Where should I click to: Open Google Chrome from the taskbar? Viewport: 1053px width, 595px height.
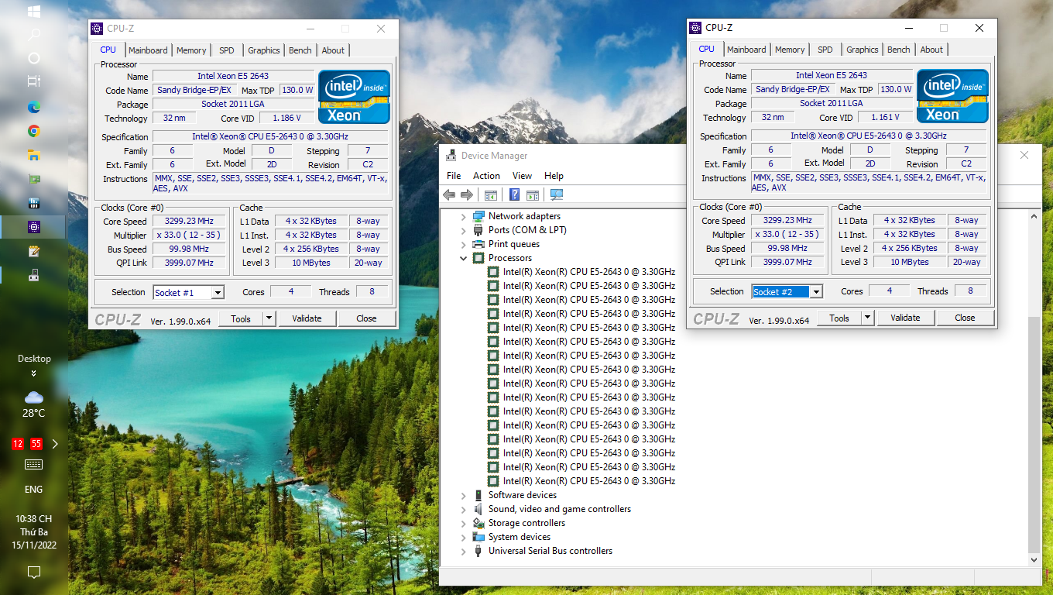(34, 131)
